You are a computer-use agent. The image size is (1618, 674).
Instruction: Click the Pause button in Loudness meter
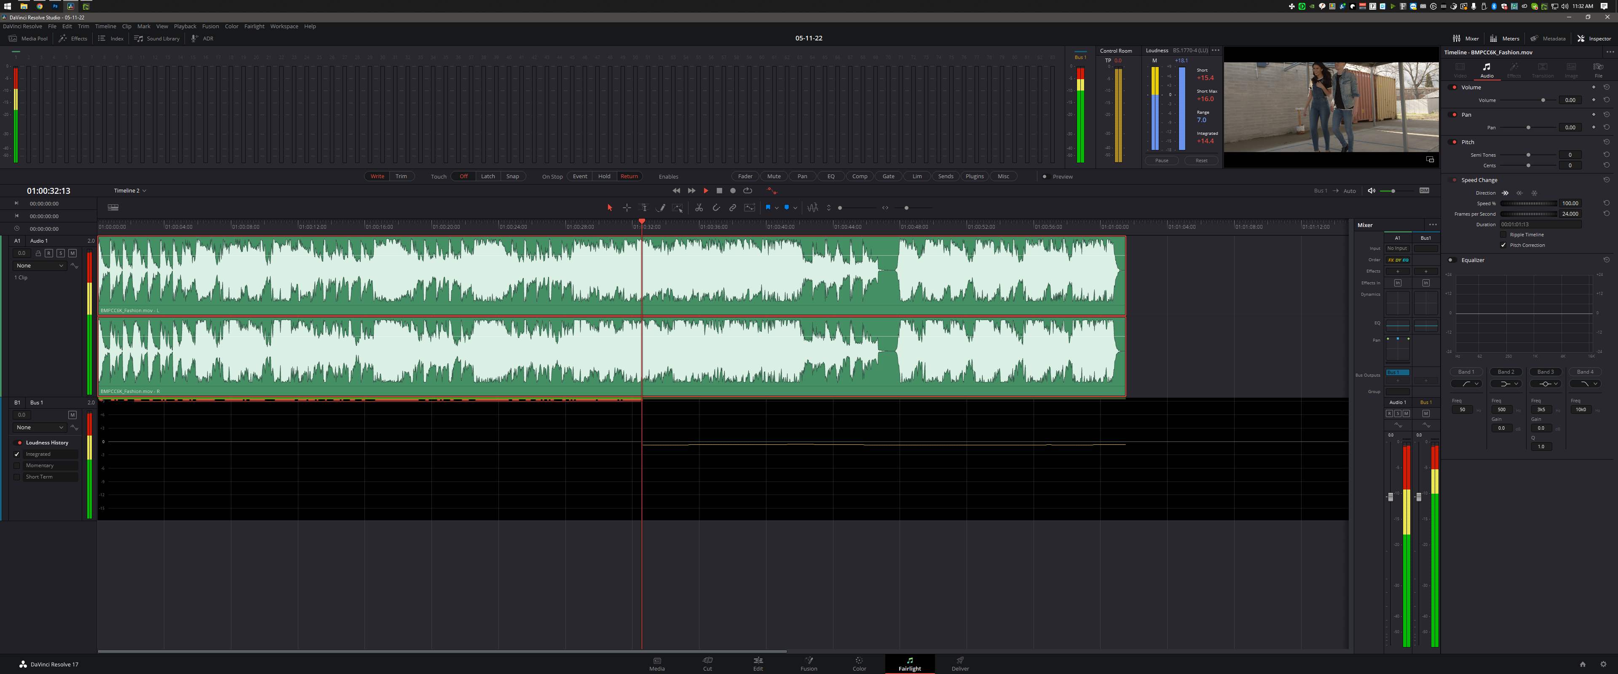(1162, 160)
